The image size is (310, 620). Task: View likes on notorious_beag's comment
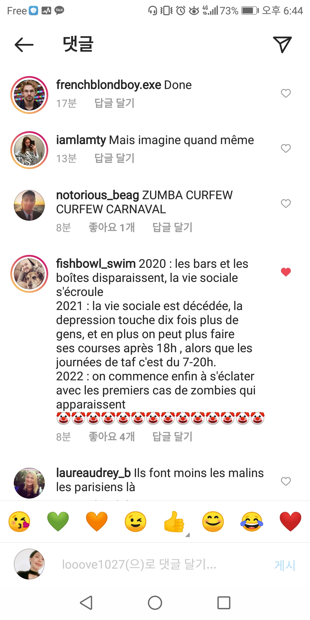coord(112,227)
